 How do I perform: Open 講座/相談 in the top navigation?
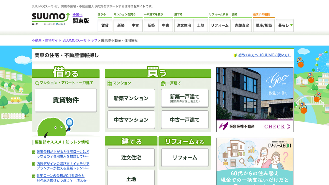point(264,26)
